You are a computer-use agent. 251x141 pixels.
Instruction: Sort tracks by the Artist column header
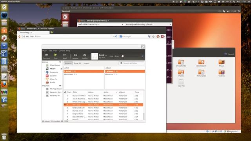110,92
